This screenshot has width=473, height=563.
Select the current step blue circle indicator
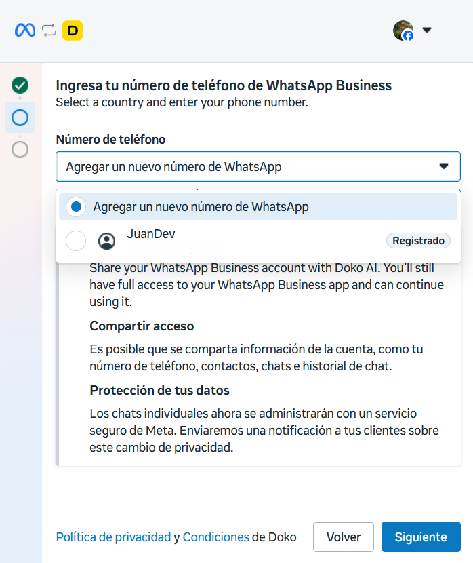pyautogui.click(x=20, y=117)
